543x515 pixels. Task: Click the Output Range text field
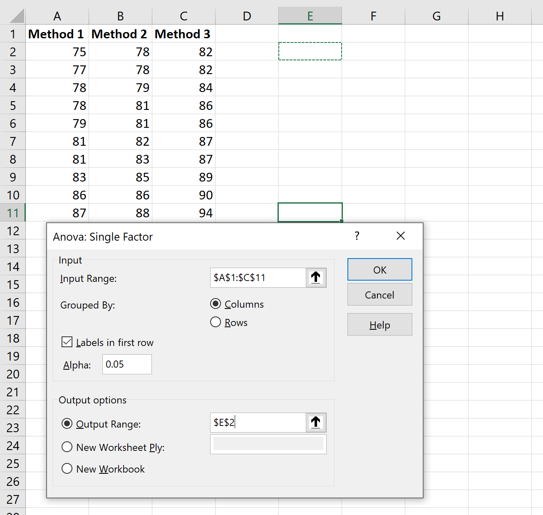(x=258, y=423)
